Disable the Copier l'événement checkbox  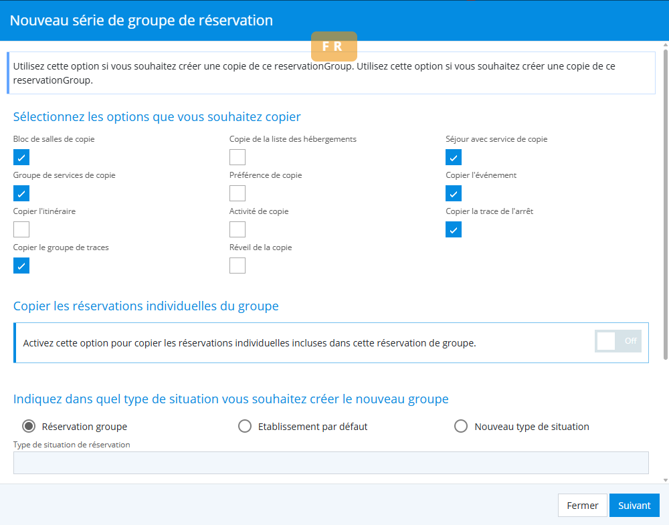(x=454, y=194)
